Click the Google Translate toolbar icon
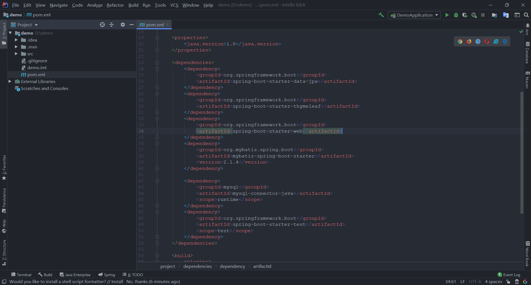Screen dimensions: 531x285 pos(506,15)
